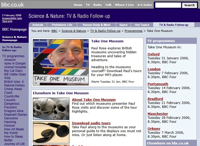Open the Bradford episode link

tap(155, 99)
